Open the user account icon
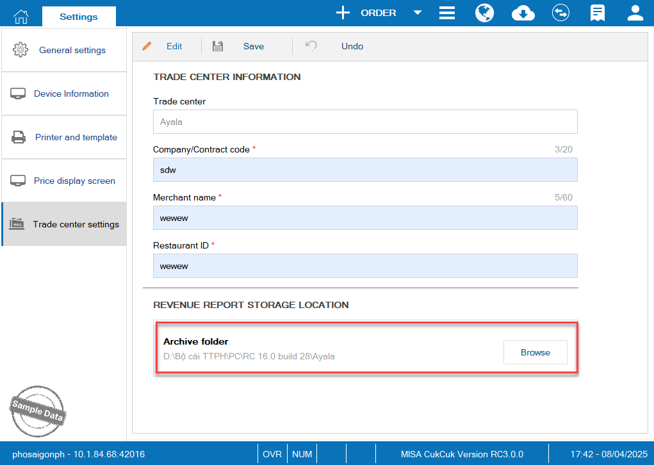The image size is (654, 465). (635, 13)
